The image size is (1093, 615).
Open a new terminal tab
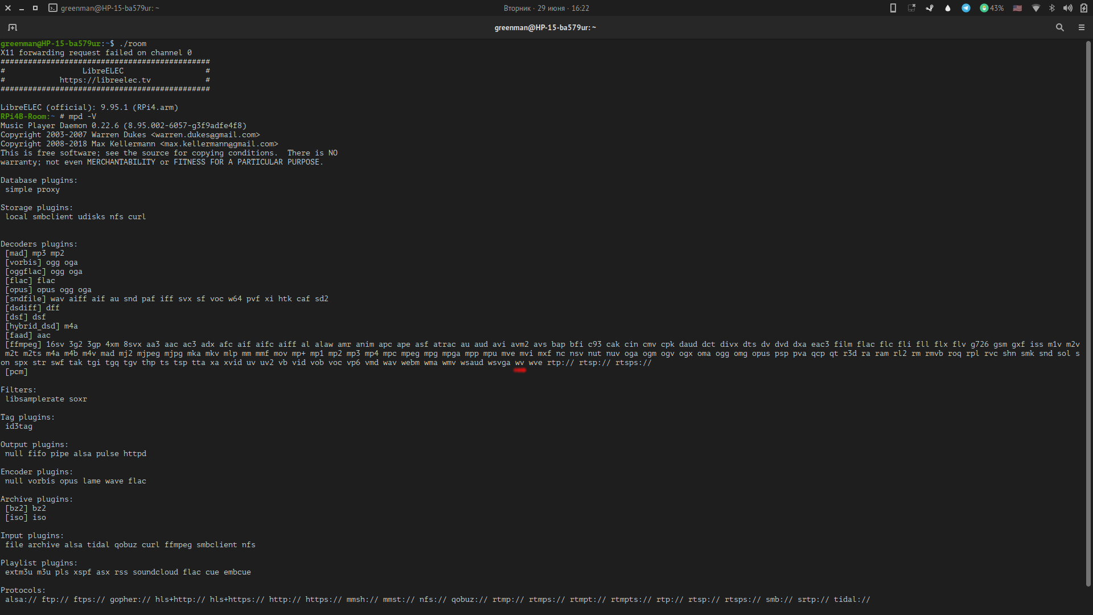(13, 27)
